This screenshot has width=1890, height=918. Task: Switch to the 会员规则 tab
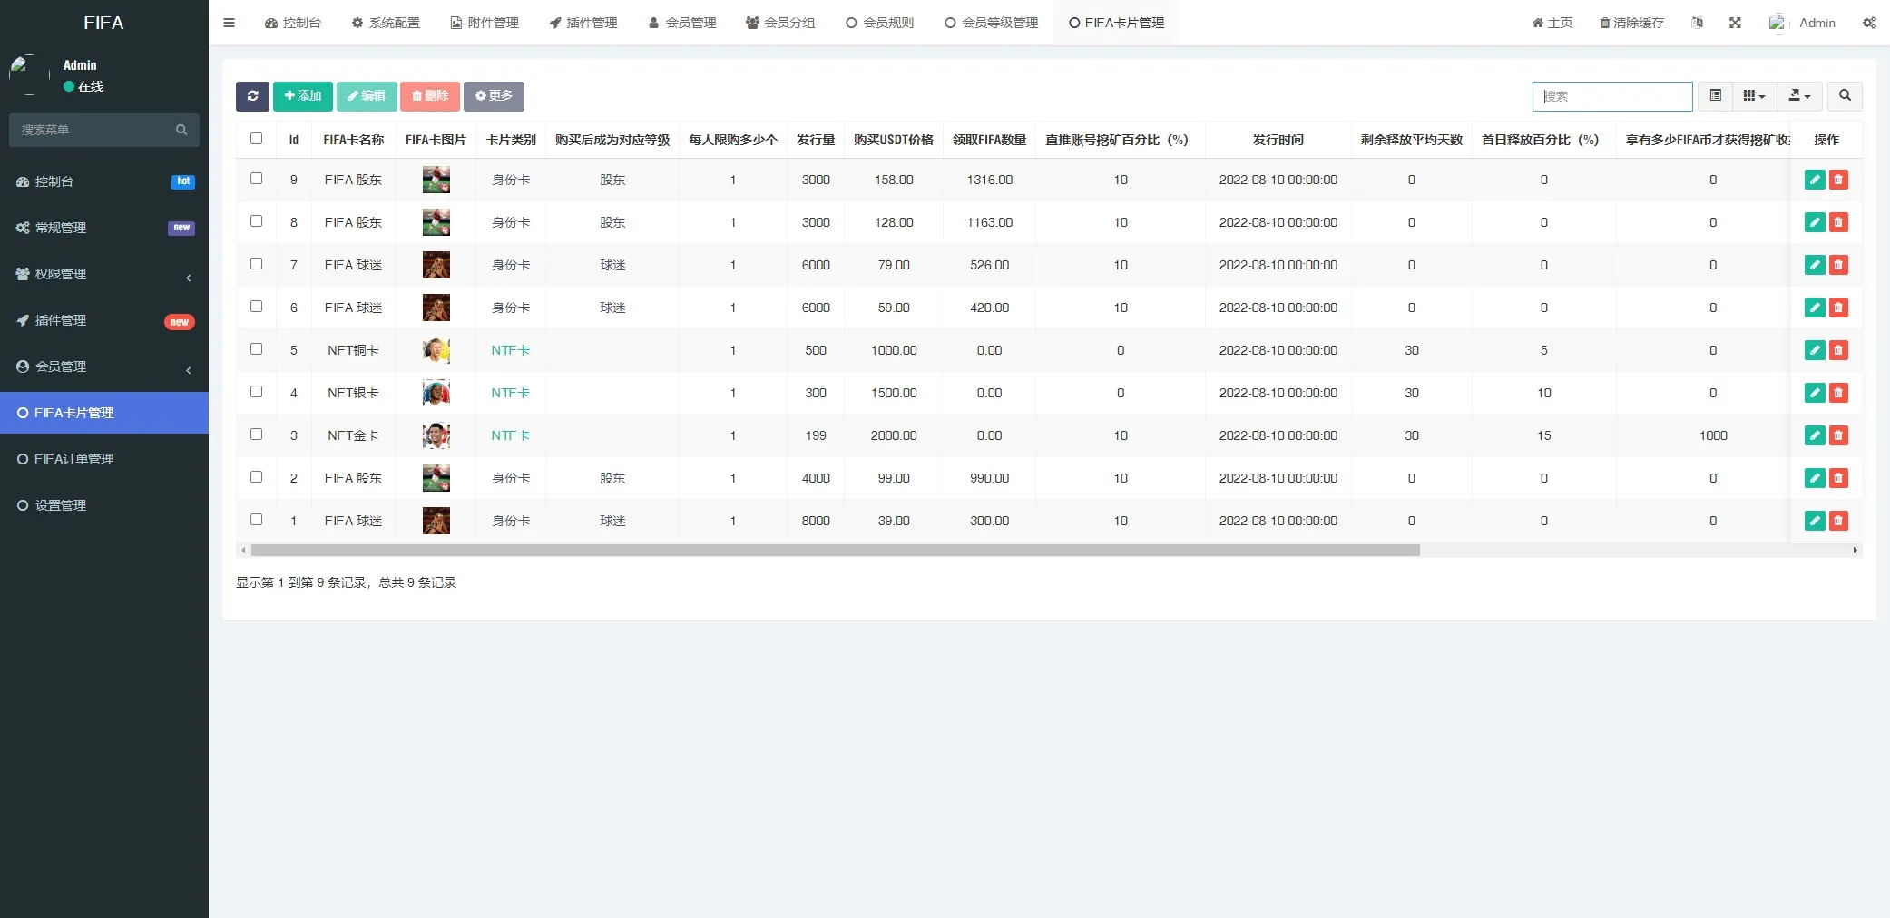[879, 23]
